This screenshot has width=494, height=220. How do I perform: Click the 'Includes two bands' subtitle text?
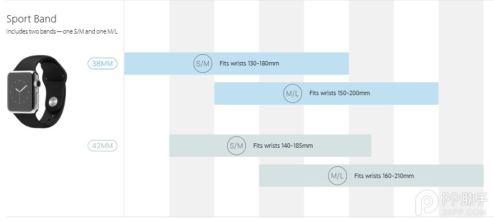tap(62, 32)
